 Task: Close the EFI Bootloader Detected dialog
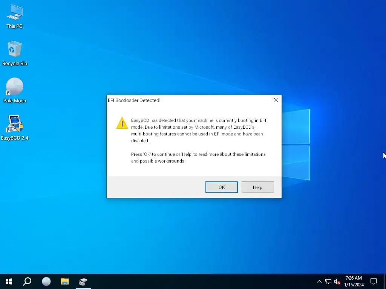pyautogui.click(x=276, y=100)
